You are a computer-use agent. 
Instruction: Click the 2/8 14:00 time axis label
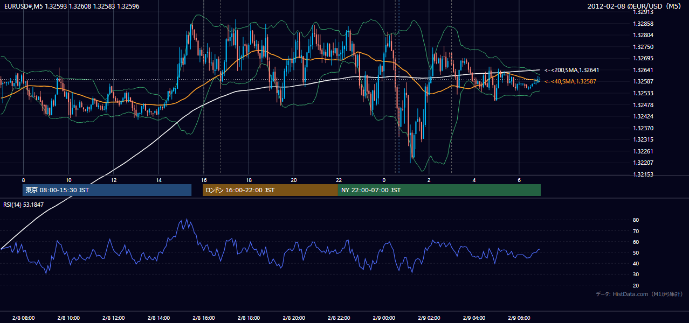pyautogui.click(x=159, y=318)
